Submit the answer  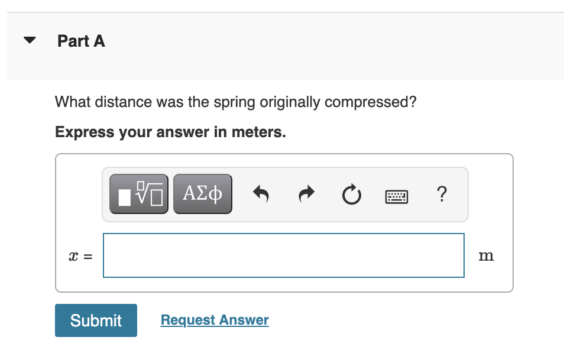[x=96, y=320]
